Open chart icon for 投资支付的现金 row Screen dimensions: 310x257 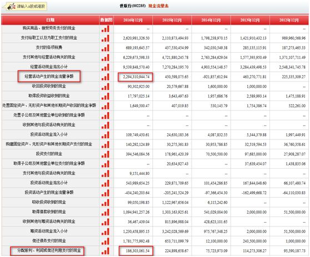click(x=106, y=154)
